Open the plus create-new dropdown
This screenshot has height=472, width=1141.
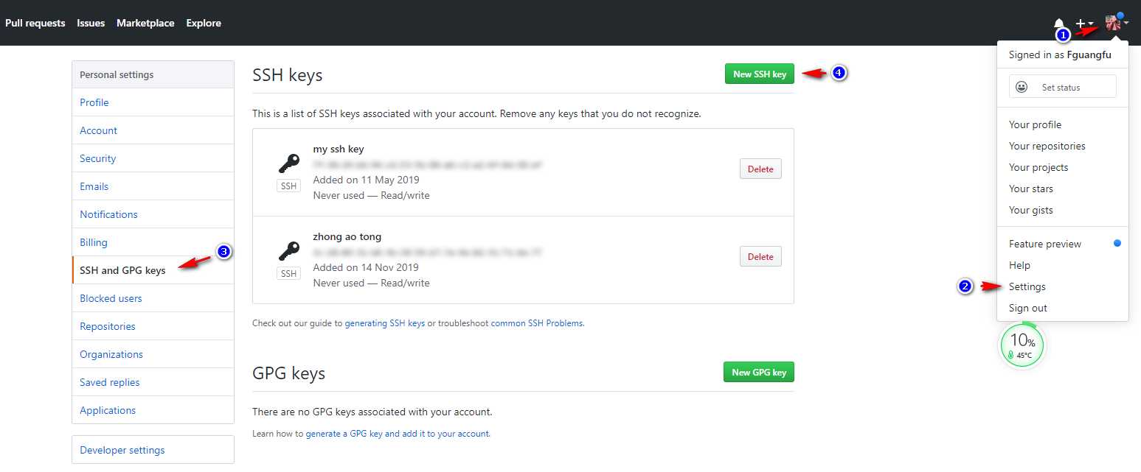pos(1084,24)
